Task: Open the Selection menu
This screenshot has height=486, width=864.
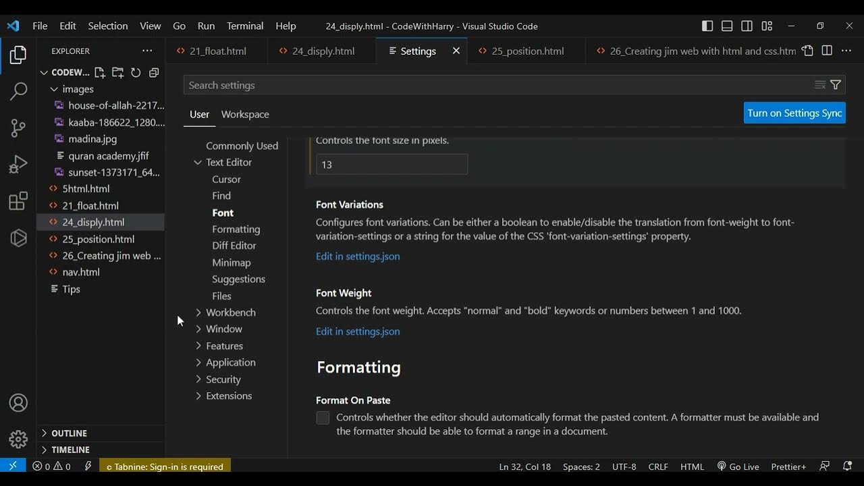Action: click(108, 26)
